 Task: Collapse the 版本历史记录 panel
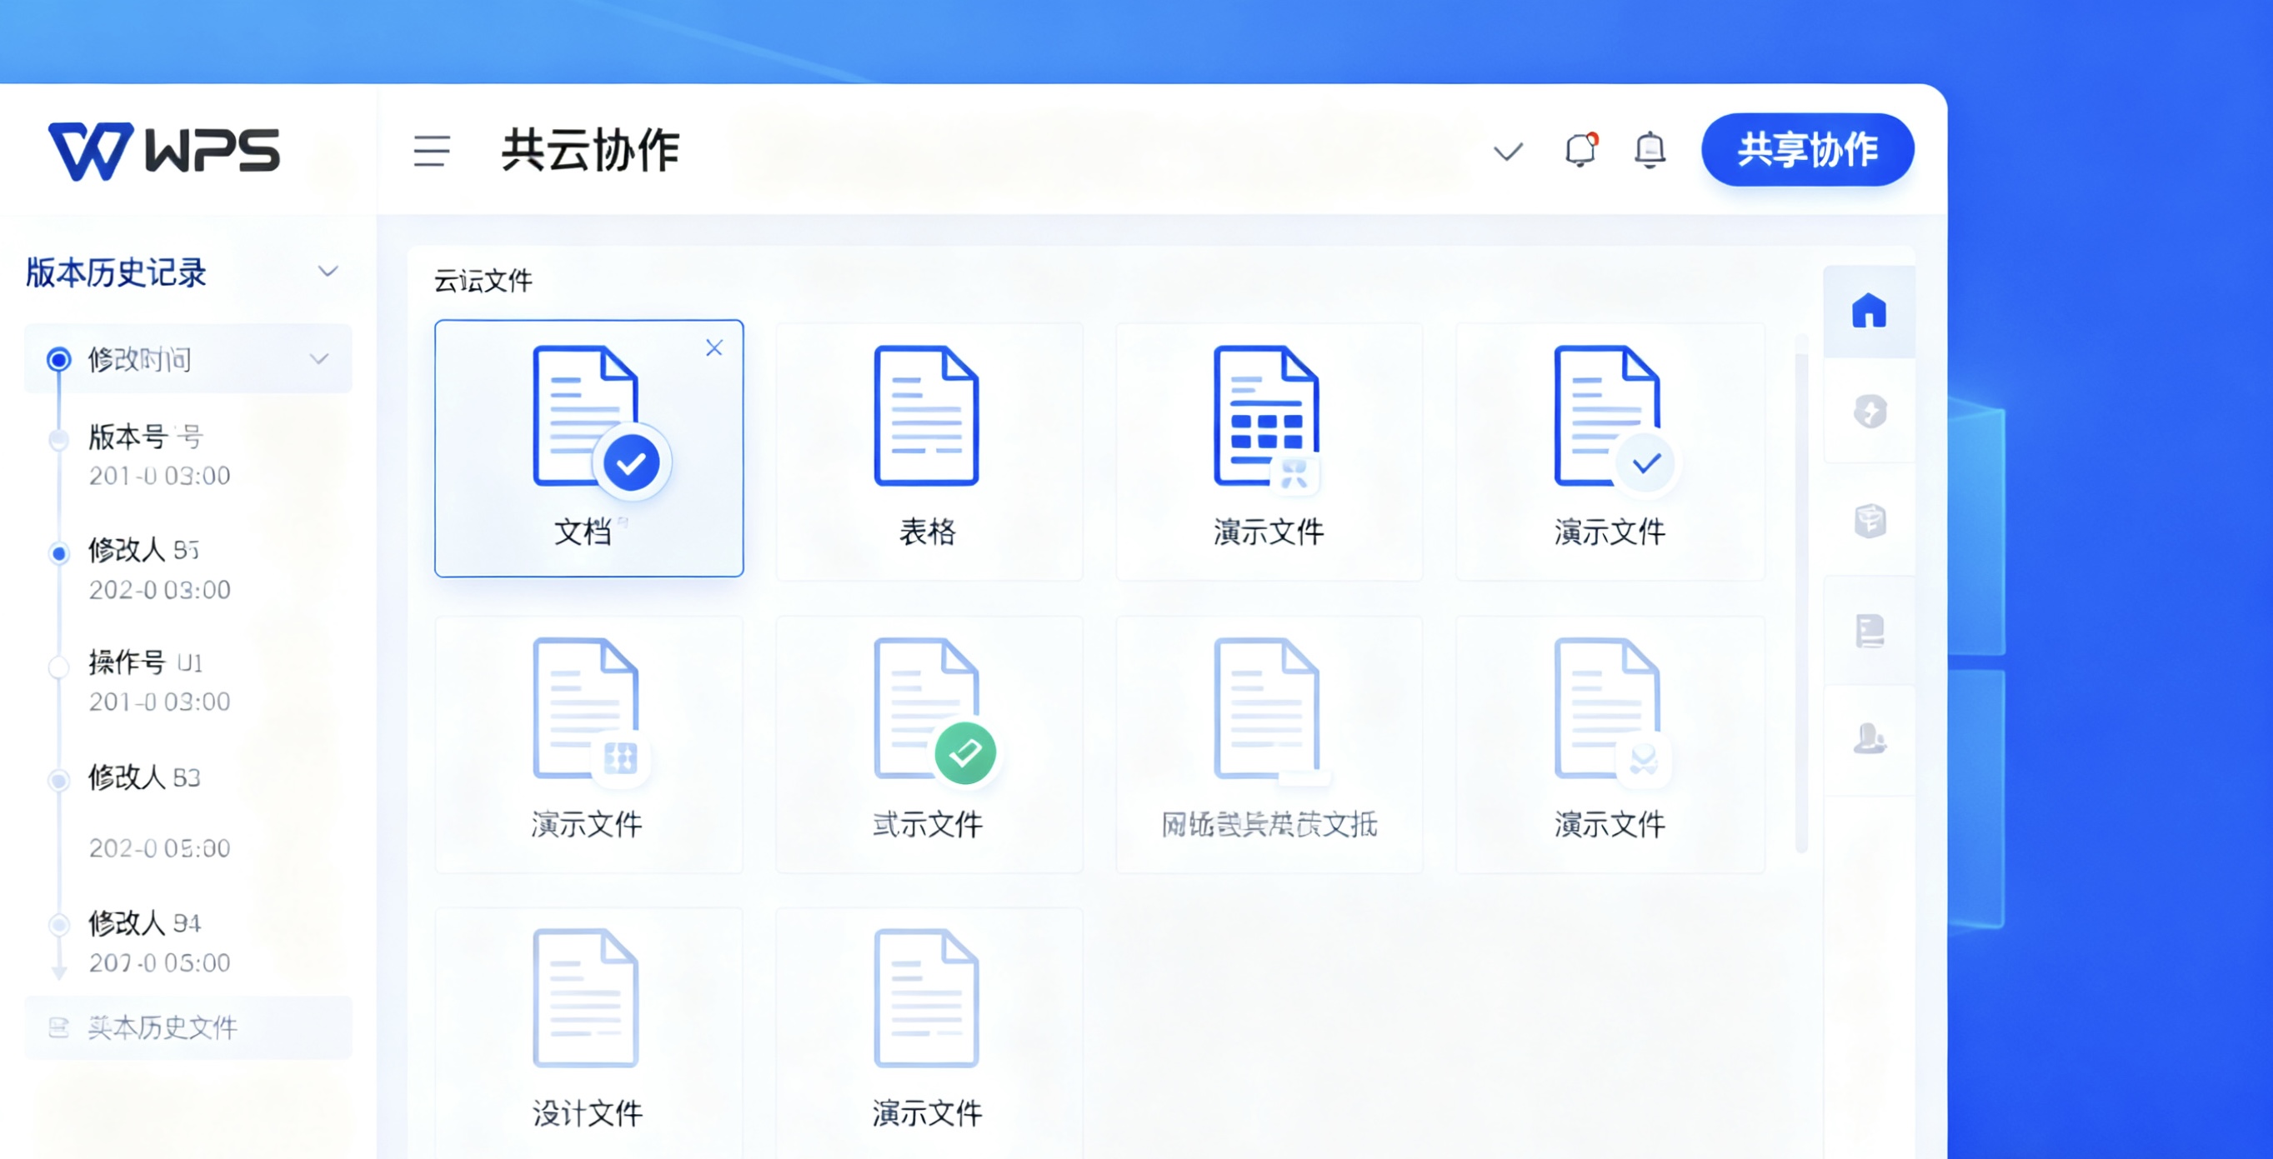[x=328, y=271]
